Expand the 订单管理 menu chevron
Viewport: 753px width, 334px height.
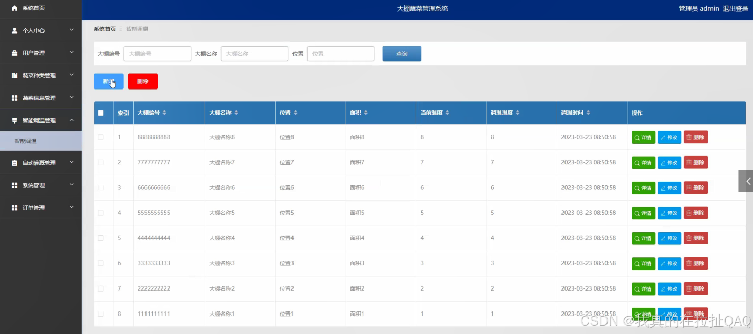tap(72, 207)
